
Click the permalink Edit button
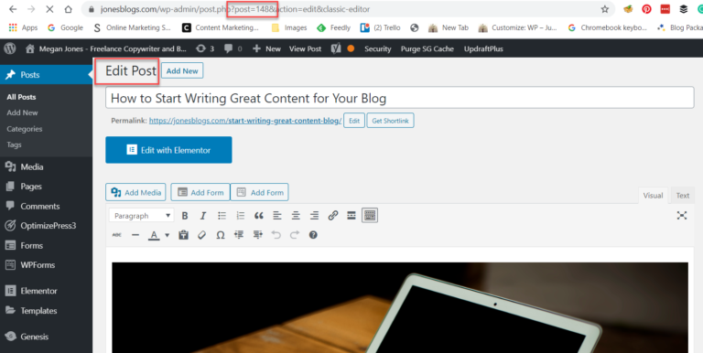coord(354,121)
